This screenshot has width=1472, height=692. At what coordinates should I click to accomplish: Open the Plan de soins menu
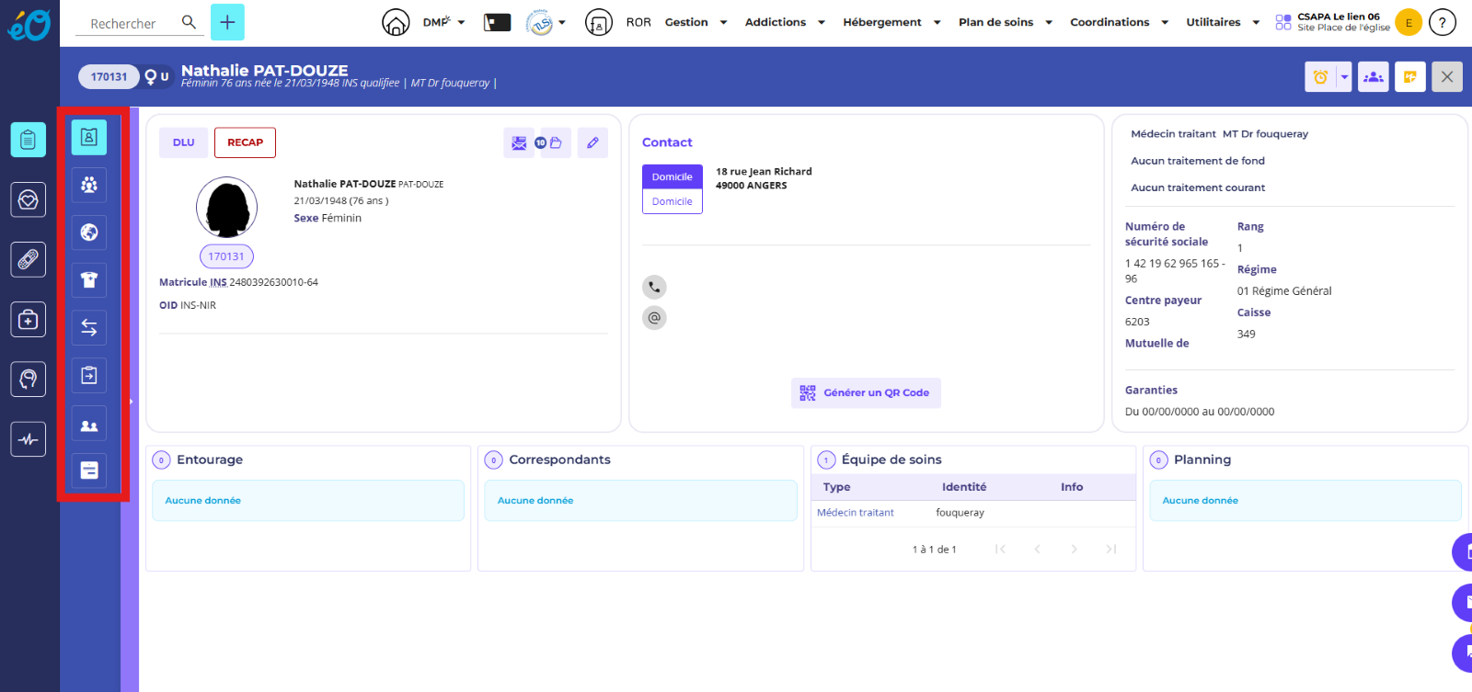[1004, 22]
